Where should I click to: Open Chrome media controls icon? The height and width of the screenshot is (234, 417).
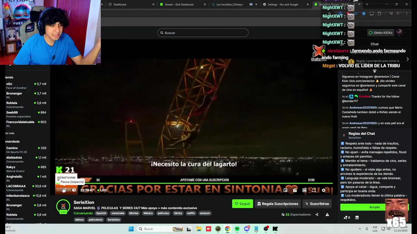391,14
